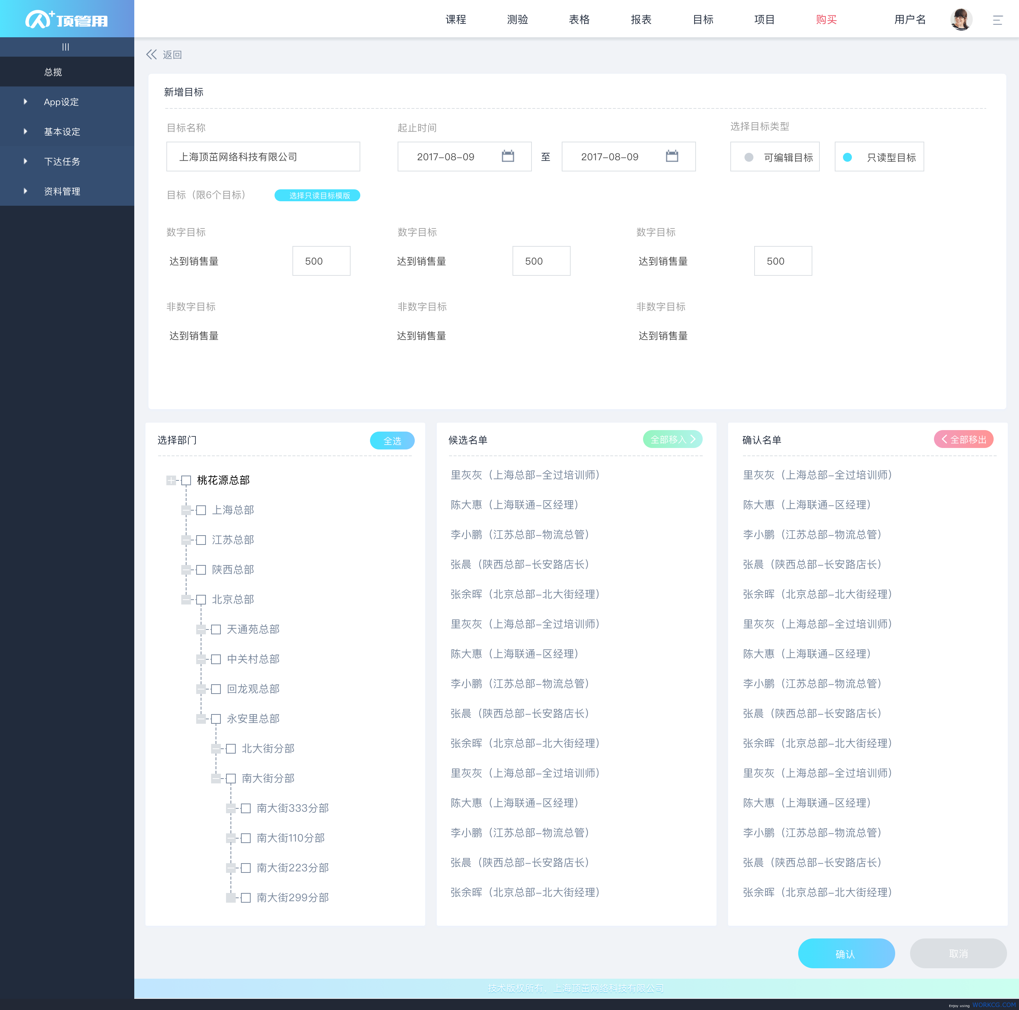Click the first 数字目标 500 value box
This screenshot has width=1019, height=1010.
[x=321, y=261]
